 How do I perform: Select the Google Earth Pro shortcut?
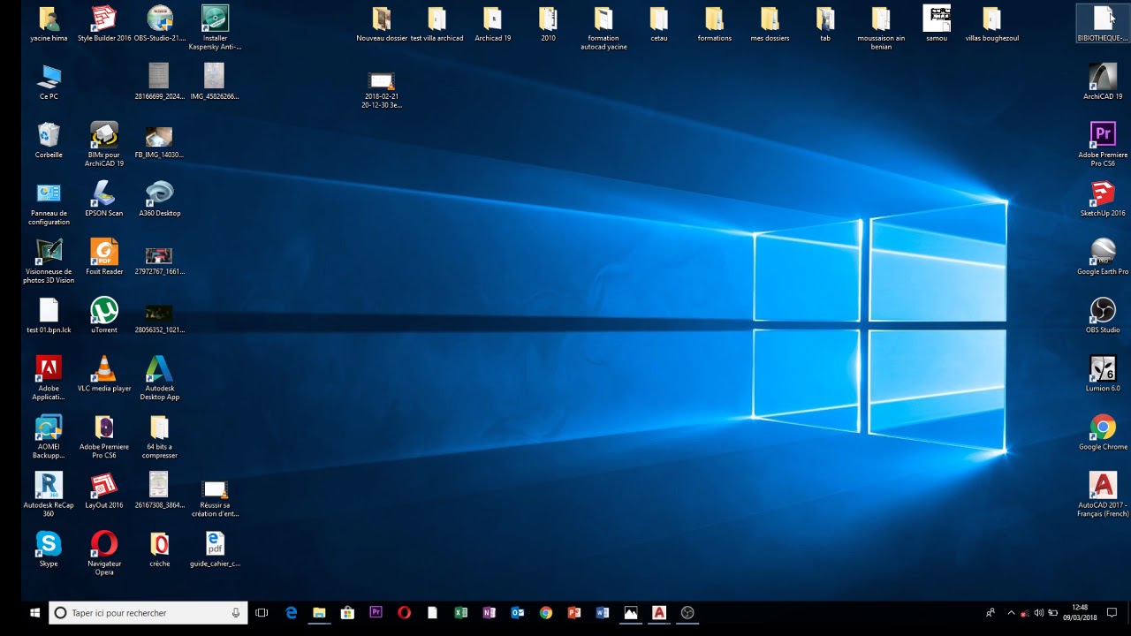(x=1103, y=257)
